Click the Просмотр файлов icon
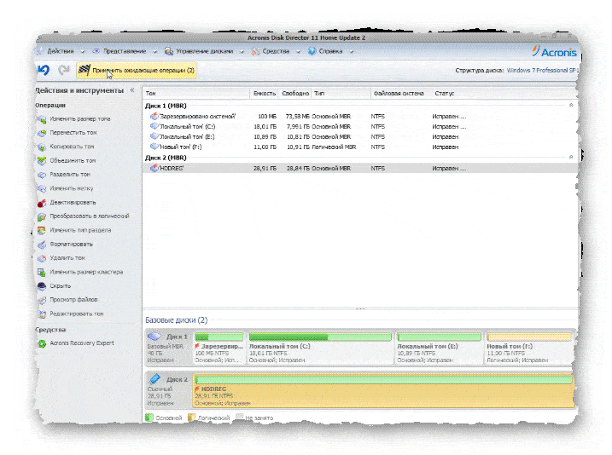The height and width of the screenshot is (455, 612). pos(42,300)
